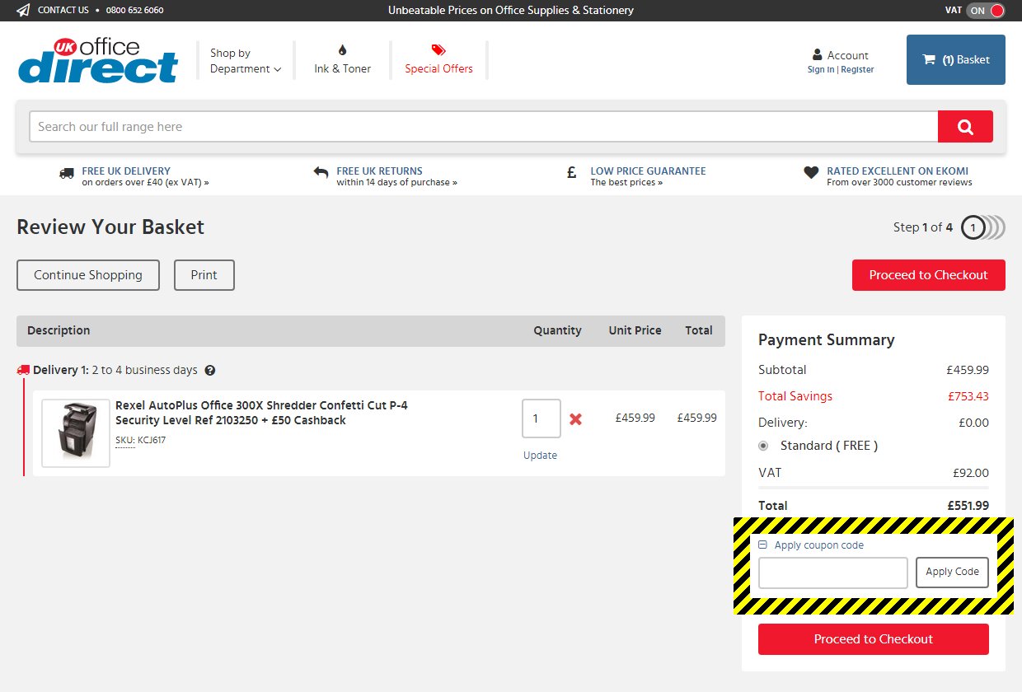The height and width of the screenshot is (692, 1022).
Task: Click the Account person icon
Action: pos(817,55)
